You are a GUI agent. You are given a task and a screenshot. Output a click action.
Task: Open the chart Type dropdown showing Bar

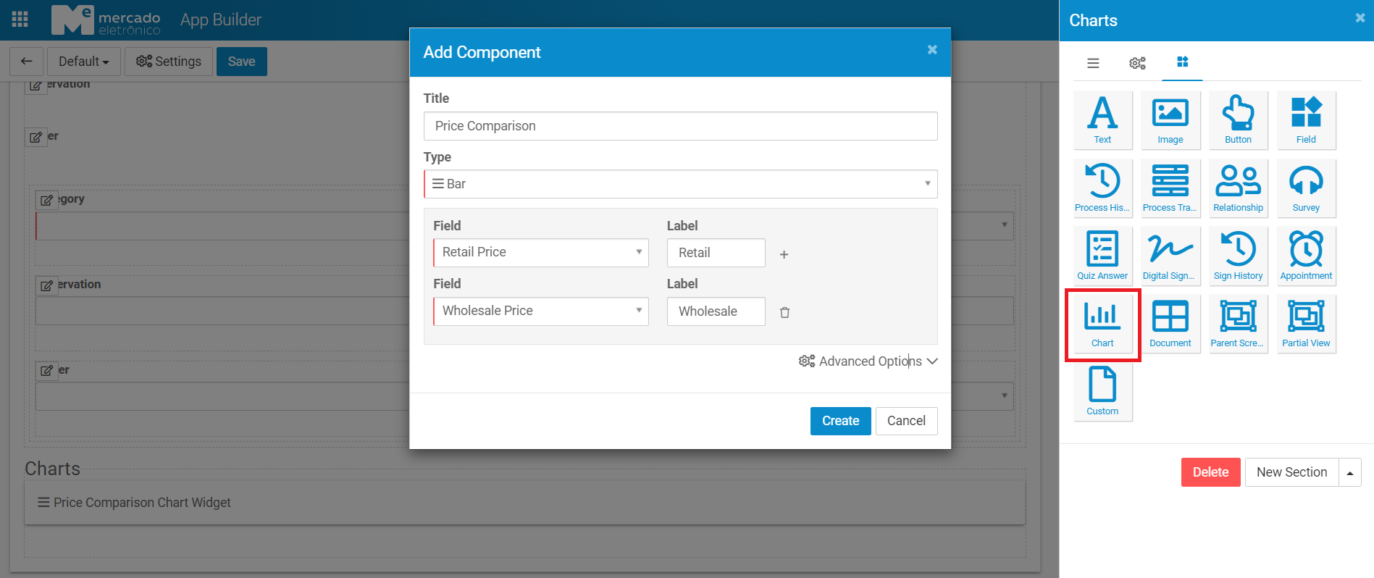(680, 184)
